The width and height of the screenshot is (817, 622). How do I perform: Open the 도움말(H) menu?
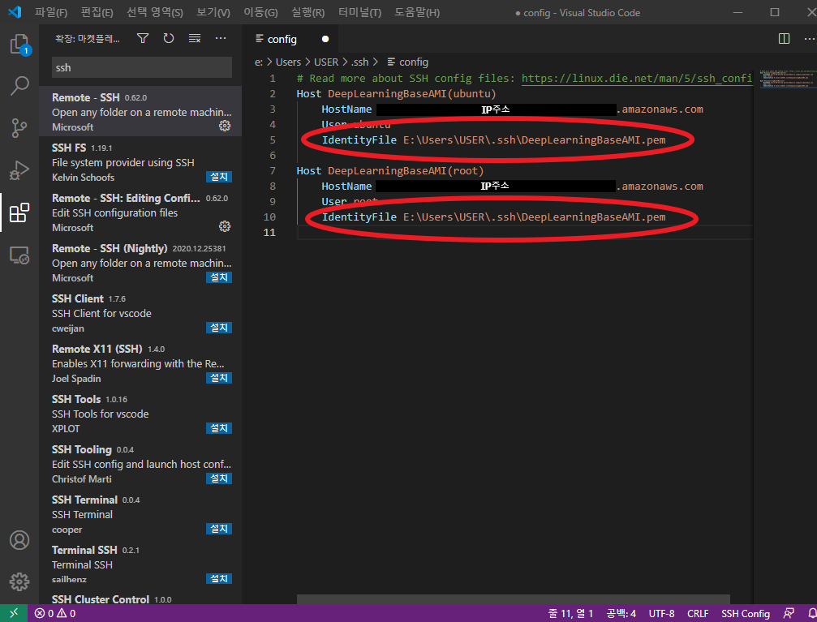[417, 12]
